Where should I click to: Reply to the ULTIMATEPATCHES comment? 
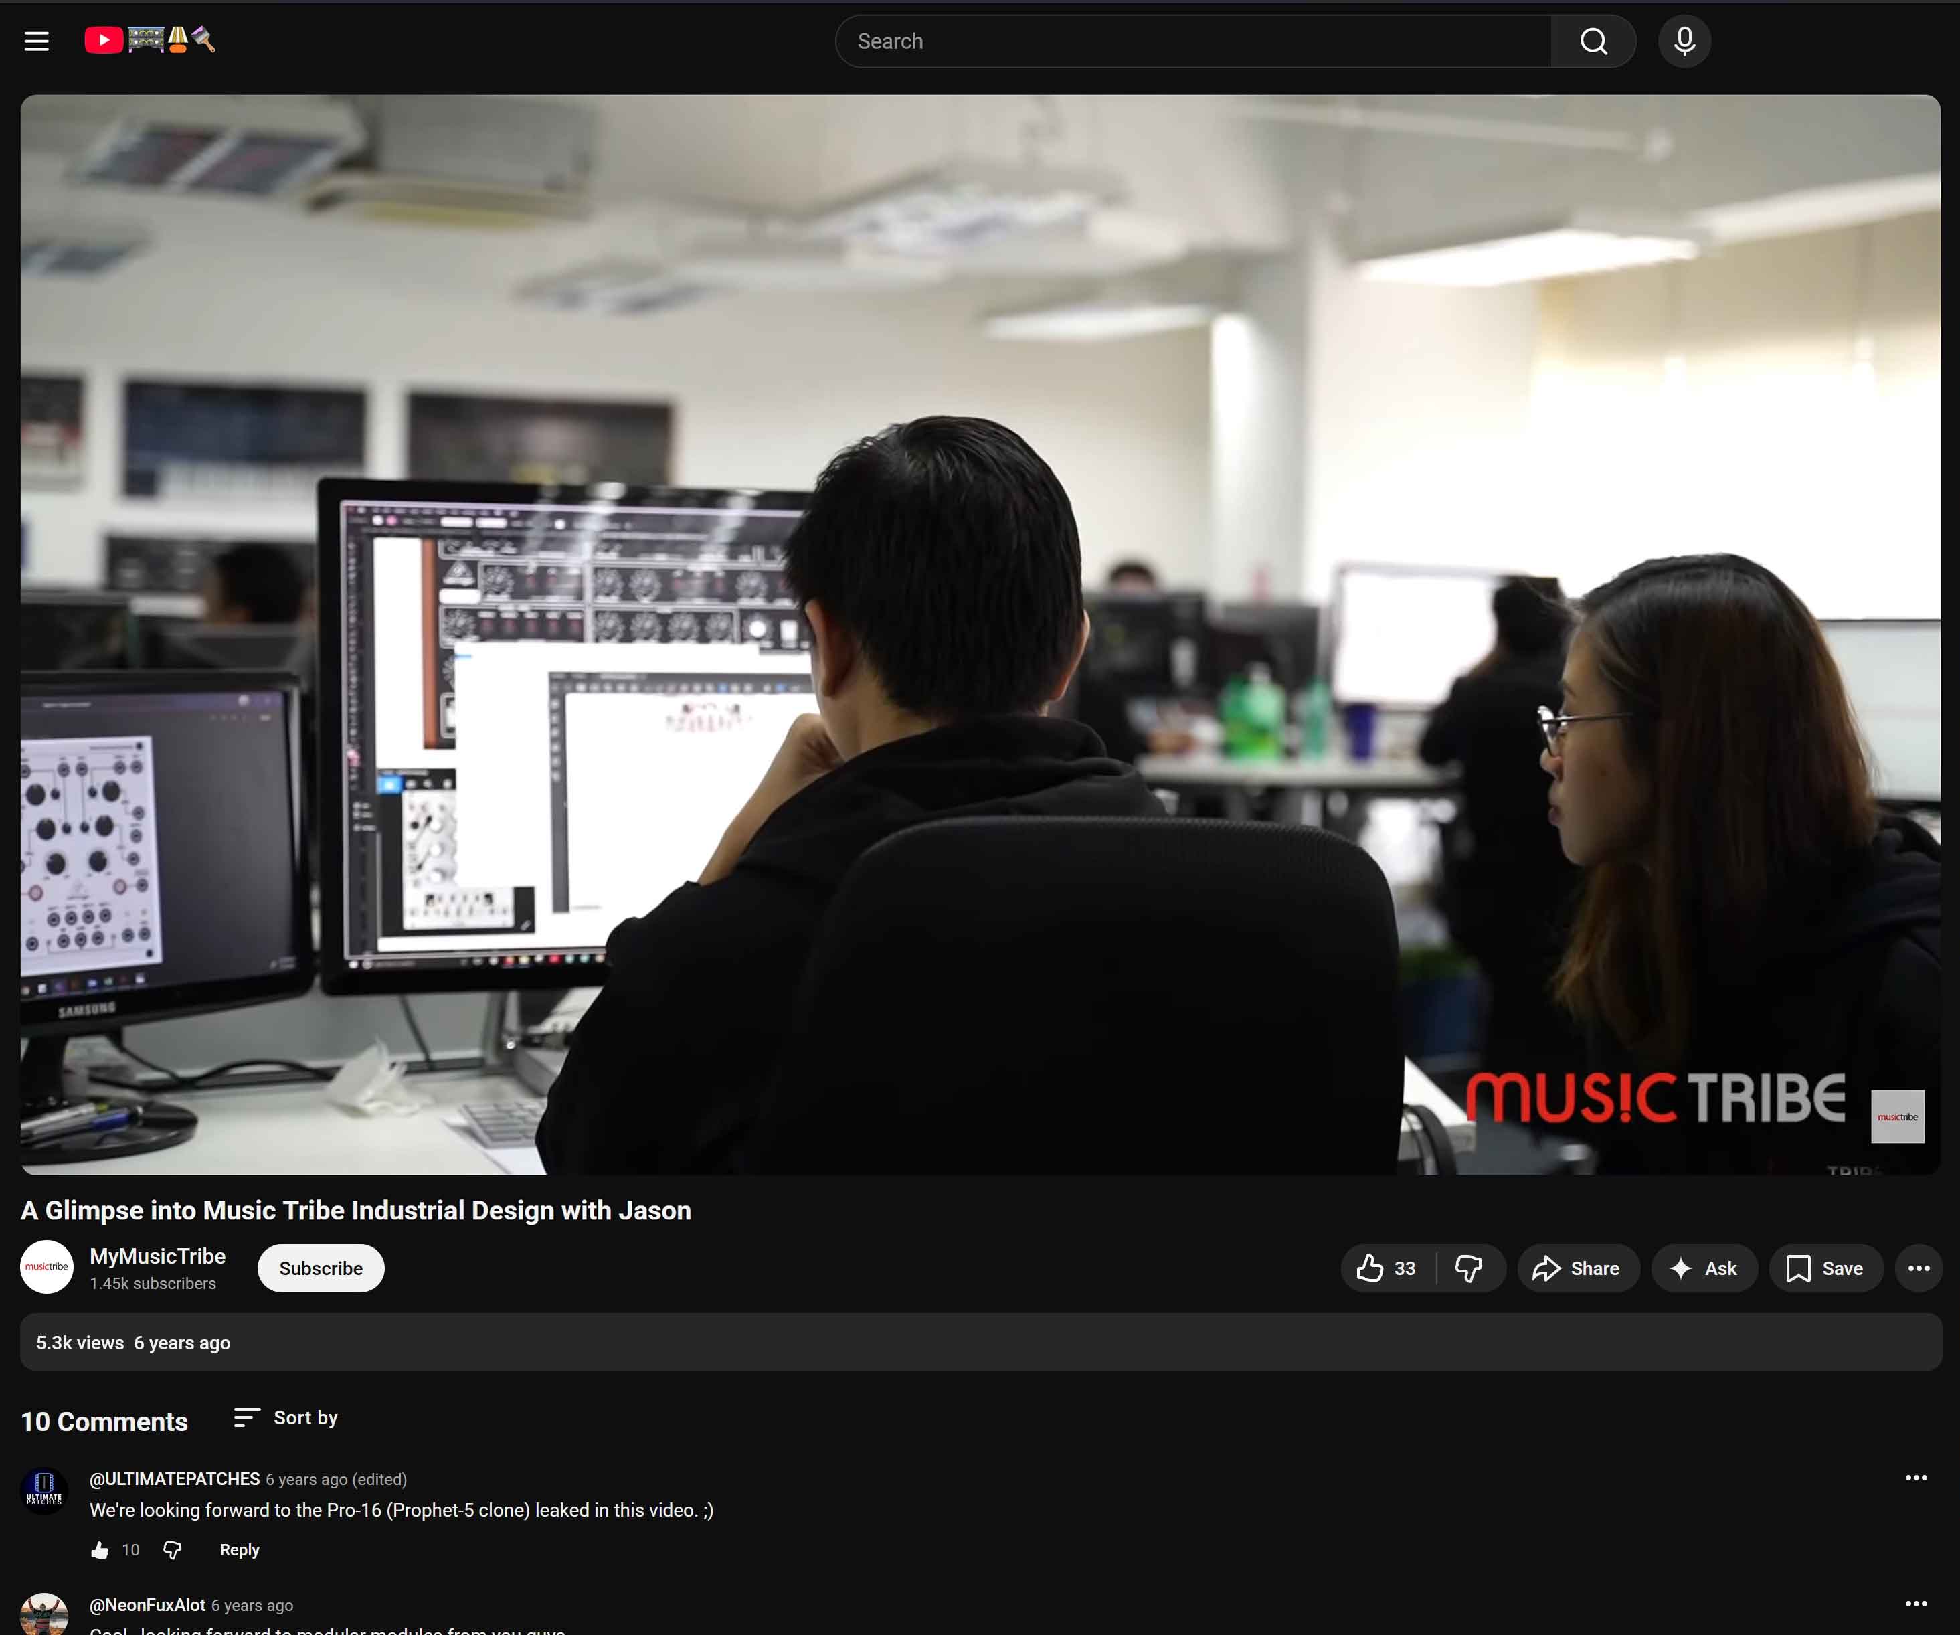pyautogui.click(x=239, y=1550)
